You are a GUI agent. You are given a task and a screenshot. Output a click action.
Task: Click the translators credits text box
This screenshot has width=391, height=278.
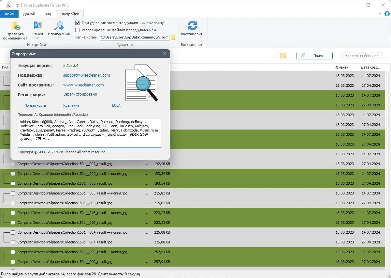tap(89, 133)
